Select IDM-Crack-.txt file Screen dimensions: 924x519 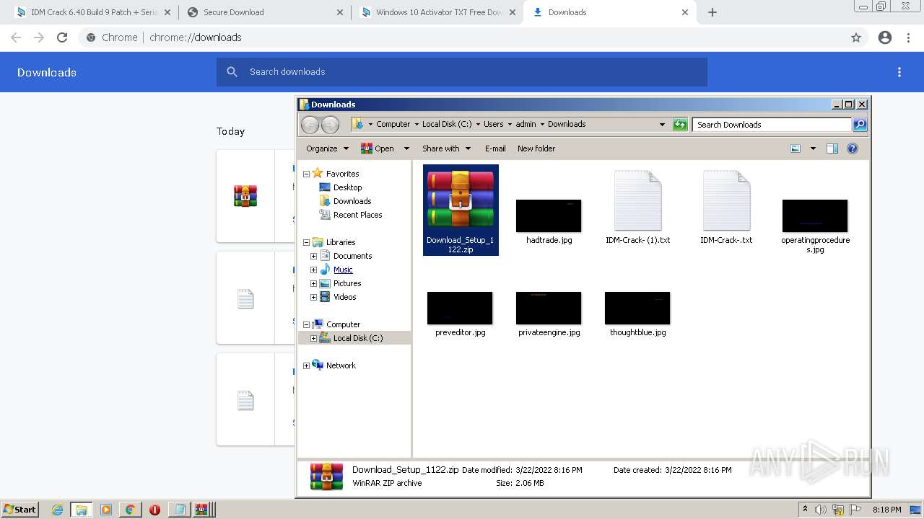(726, 208)
